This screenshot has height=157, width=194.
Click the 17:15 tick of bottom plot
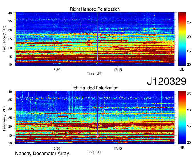point(118,148)
